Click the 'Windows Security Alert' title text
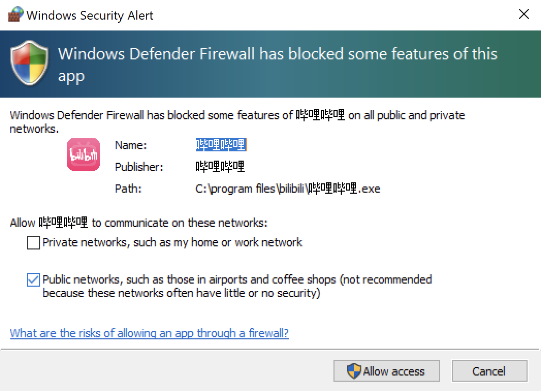Screen dimensions: 541x391 90,15
